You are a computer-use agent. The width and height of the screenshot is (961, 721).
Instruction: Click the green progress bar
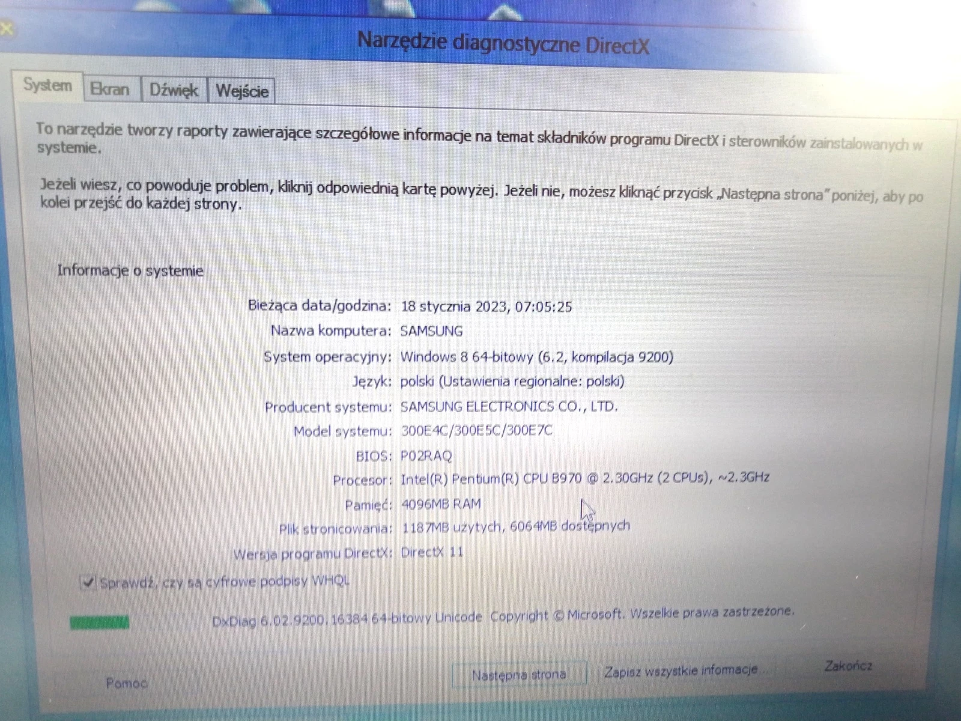tap(99, 622)
